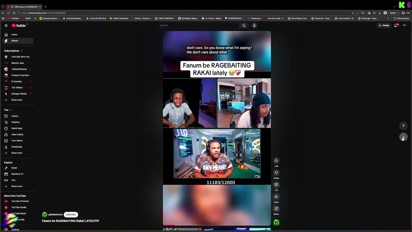Open Music under Explore
The width and height of the screenshot is (412, 232).
tap(14, 168)
